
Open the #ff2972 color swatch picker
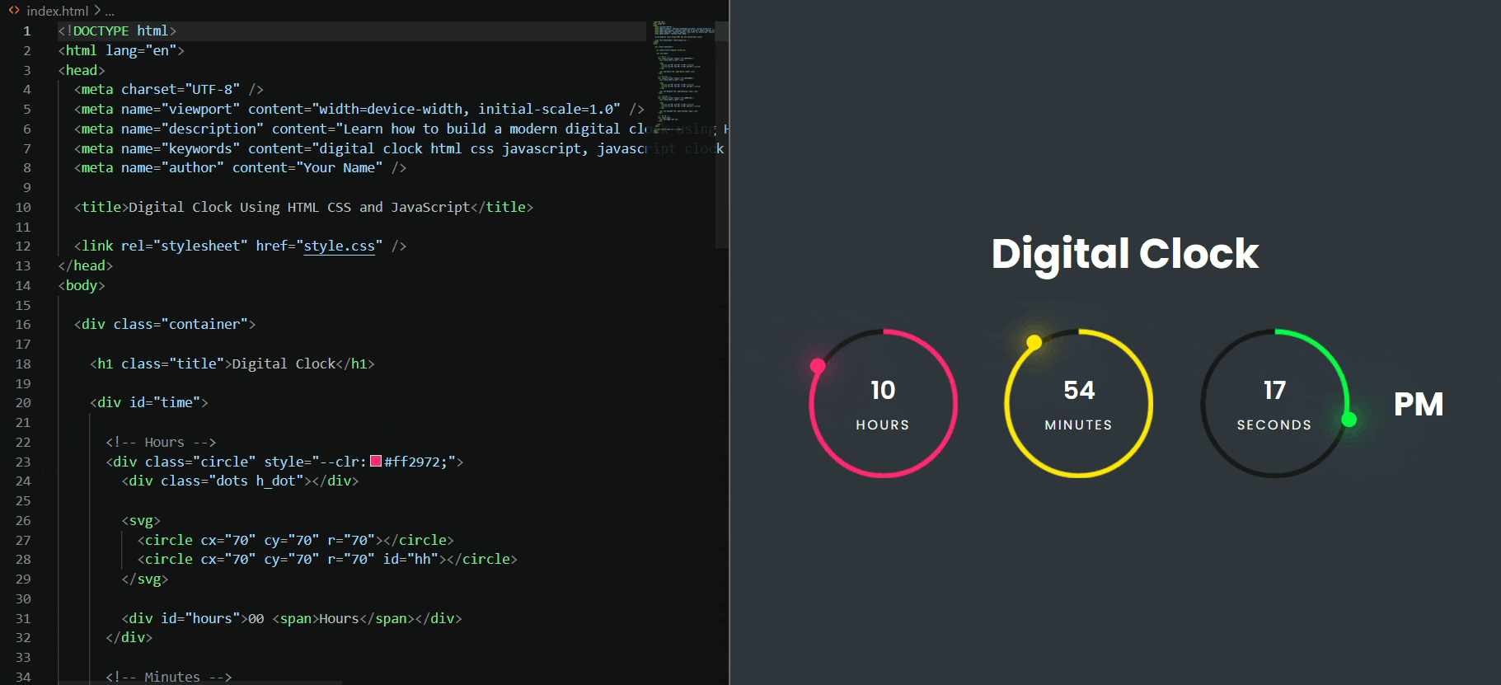(x=376, y=461)
